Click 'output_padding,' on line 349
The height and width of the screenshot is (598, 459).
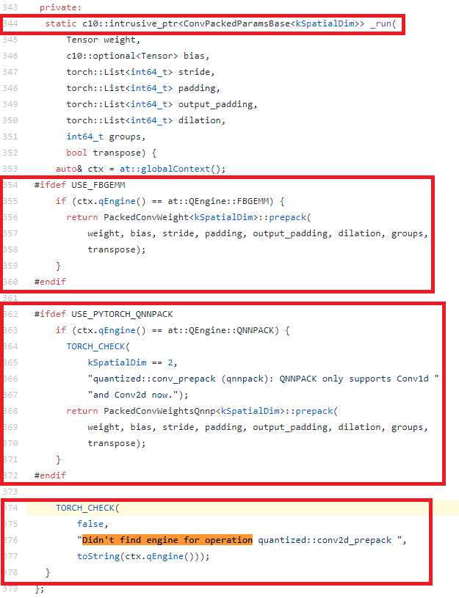[218, 104]
